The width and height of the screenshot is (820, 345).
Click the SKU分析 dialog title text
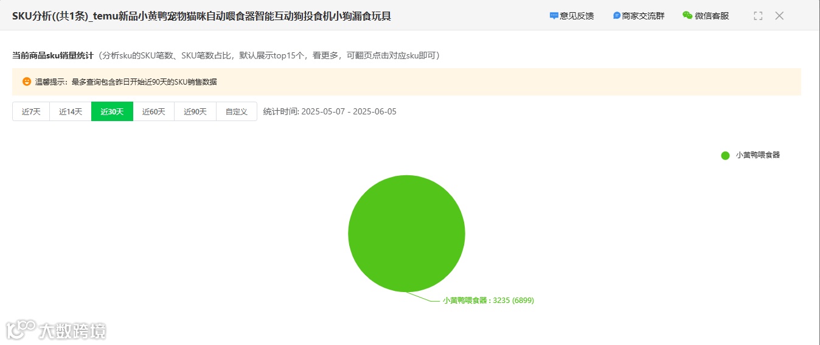coord(201,16)
